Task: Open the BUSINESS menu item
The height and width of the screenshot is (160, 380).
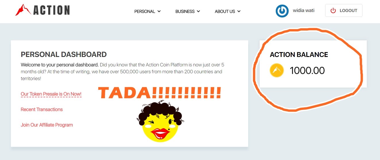Action: click(x=188, y=11)
